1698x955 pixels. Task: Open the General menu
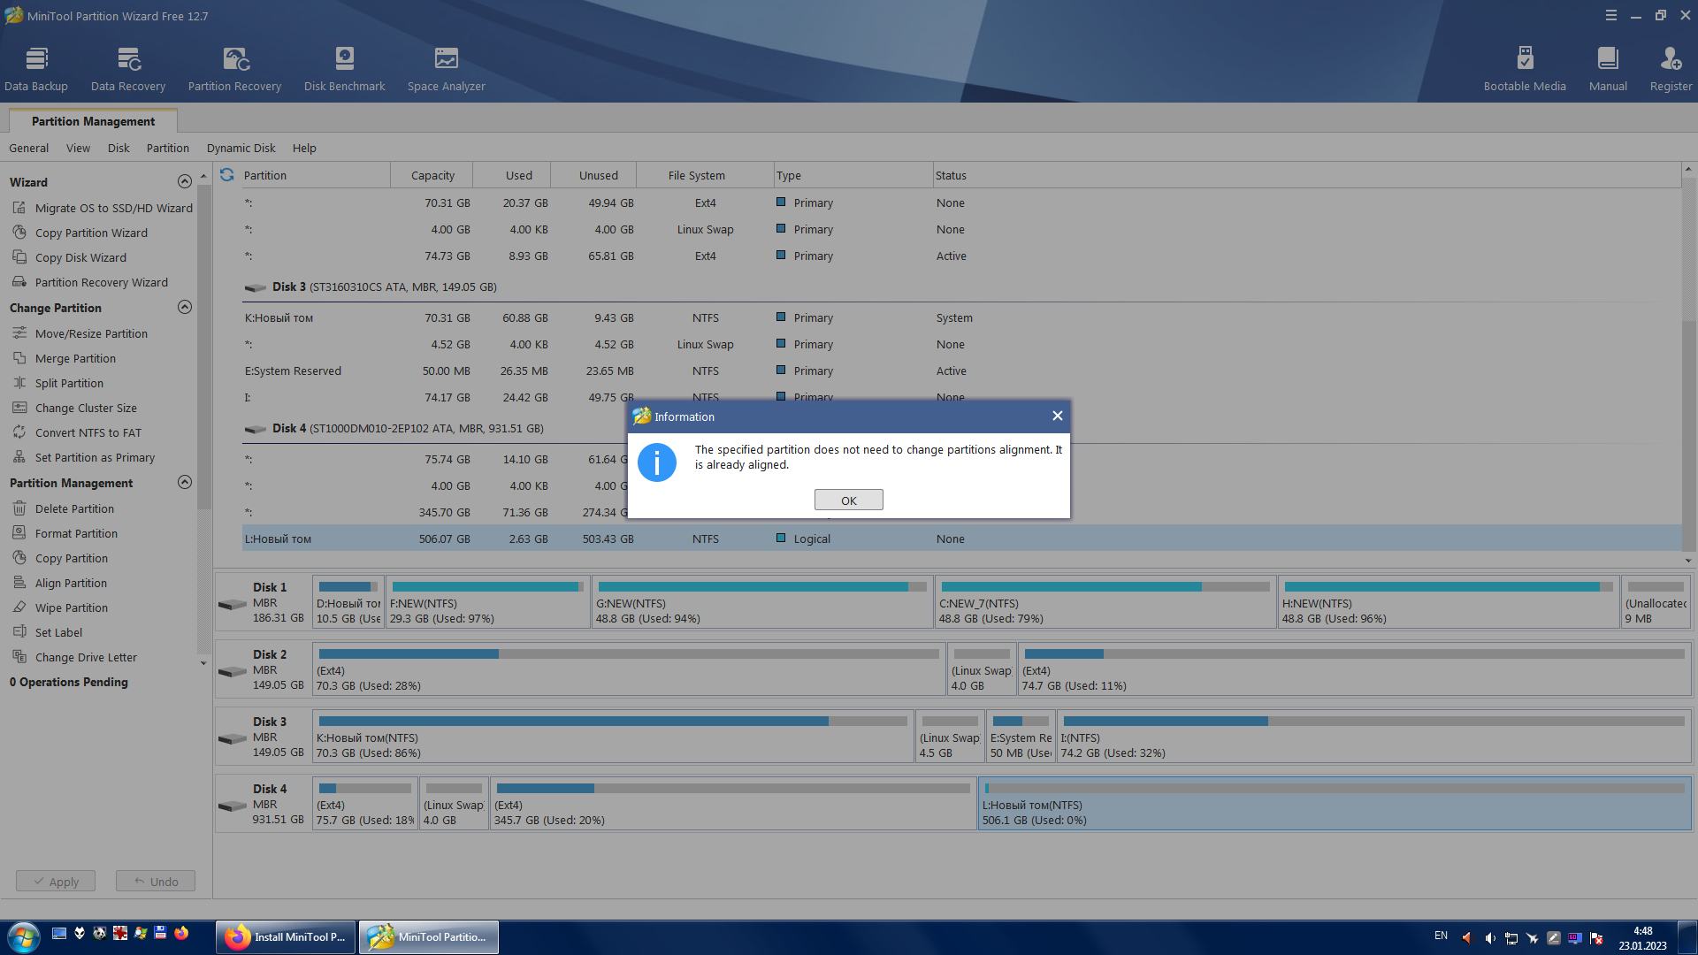[29, 148]
